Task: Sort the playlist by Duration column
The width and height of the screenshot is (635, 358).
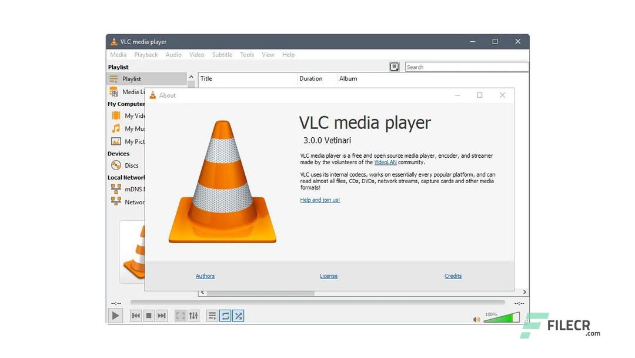Action: (310, 78)
